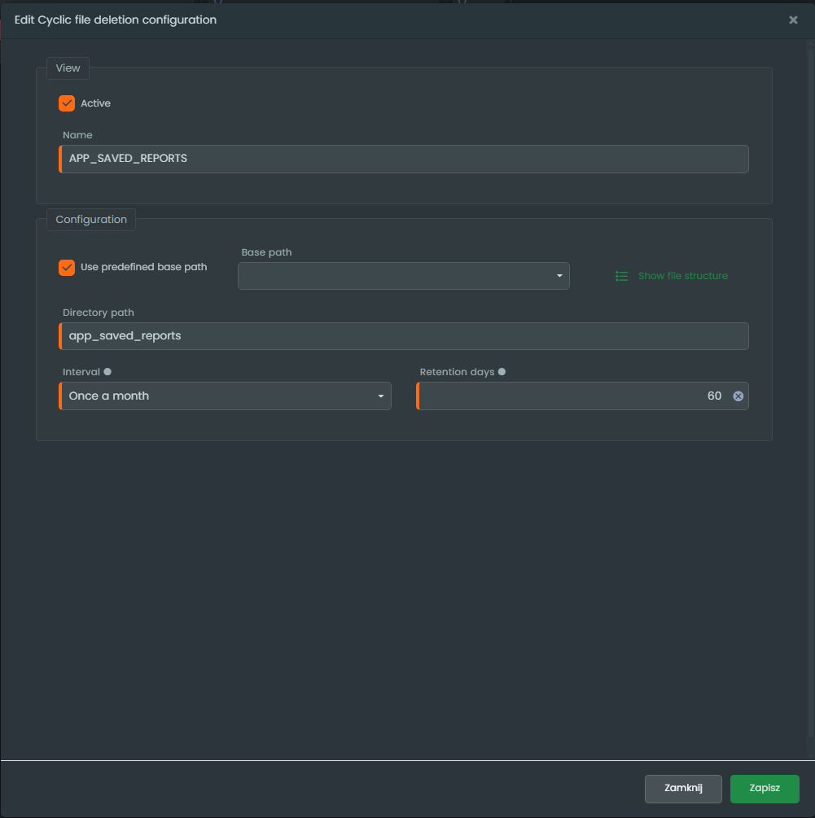815x818 pixels.
Task: Click the Name field containing APP_SAVED_REPORTS
Action: pyautogui.click(x=403, y=159)
